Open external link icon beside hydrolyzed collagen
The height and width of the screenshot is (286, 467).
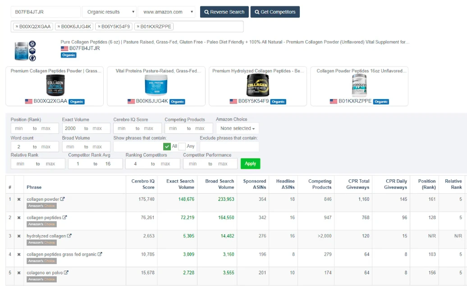69,236
